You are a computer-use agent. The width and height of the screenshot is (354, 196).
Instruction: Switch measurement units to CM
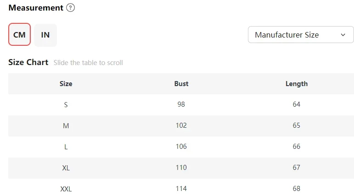tap(19, 35)
